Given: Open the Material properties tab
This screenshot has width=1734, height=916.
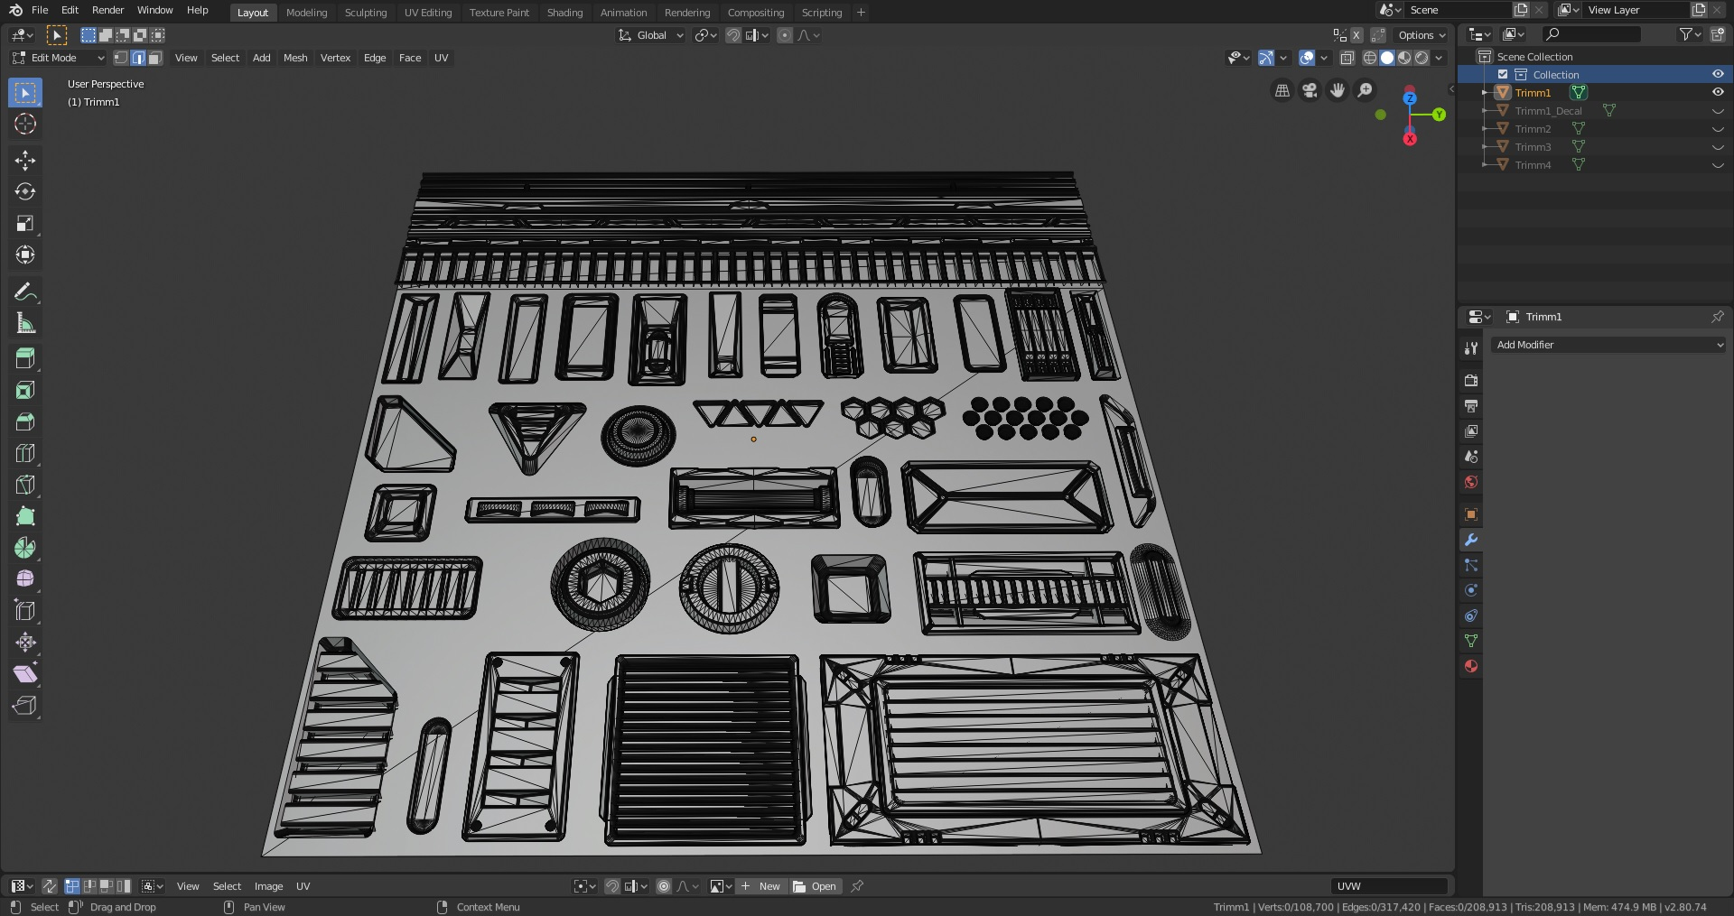Looking at the screenshot, I should [x=1471, y=666].
